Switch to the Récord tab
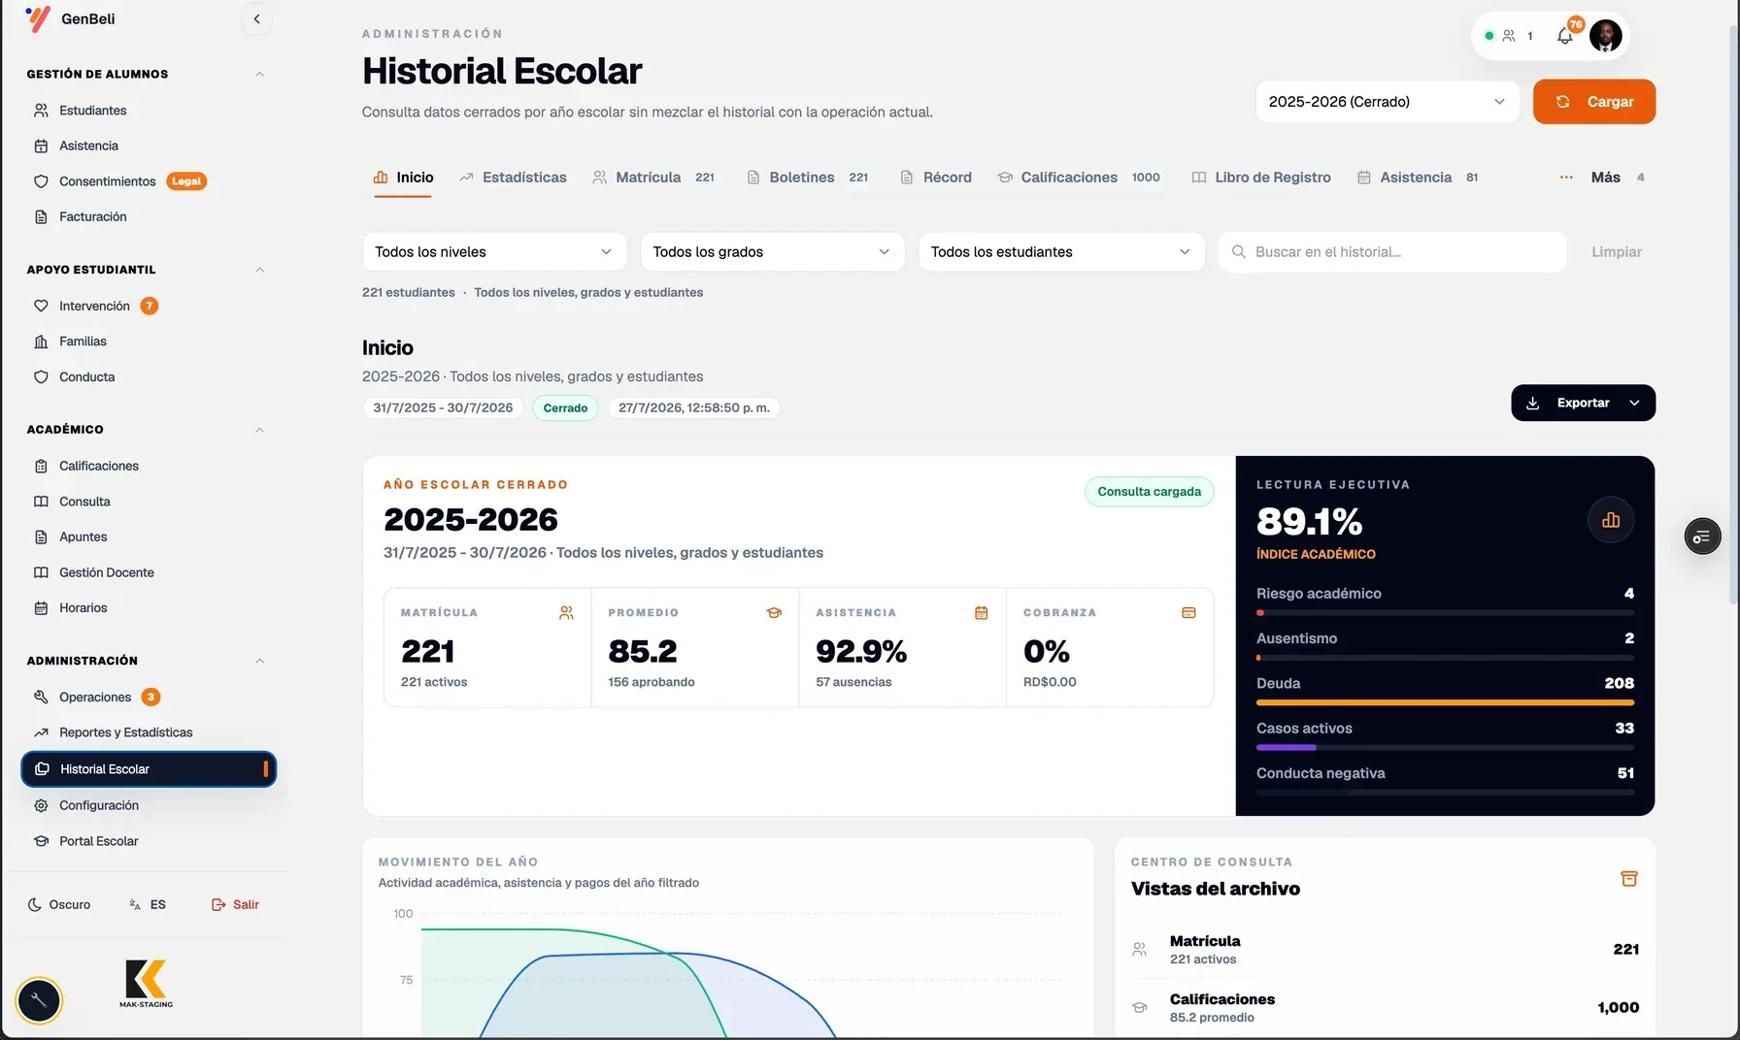The height and width of the screenshot is (1040, 1740). [936, 178]
